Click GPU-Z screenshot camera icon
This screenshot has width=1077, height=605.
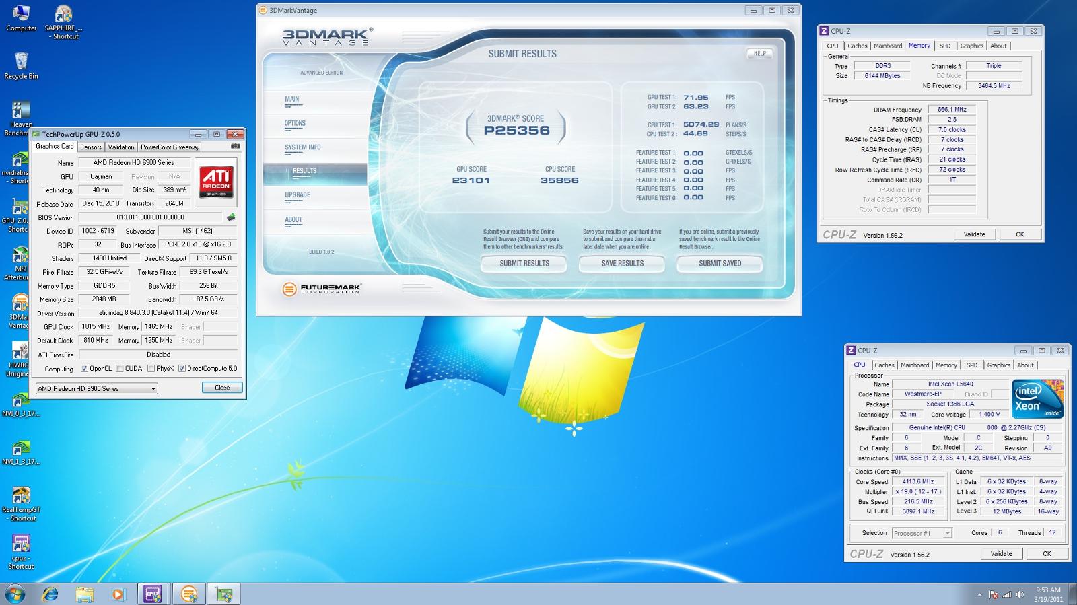[x=236, y=146]
